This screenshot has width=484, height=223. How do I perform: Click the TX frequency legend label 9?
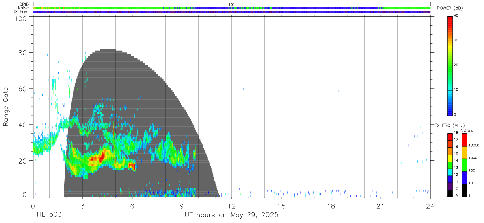point(456,195)
